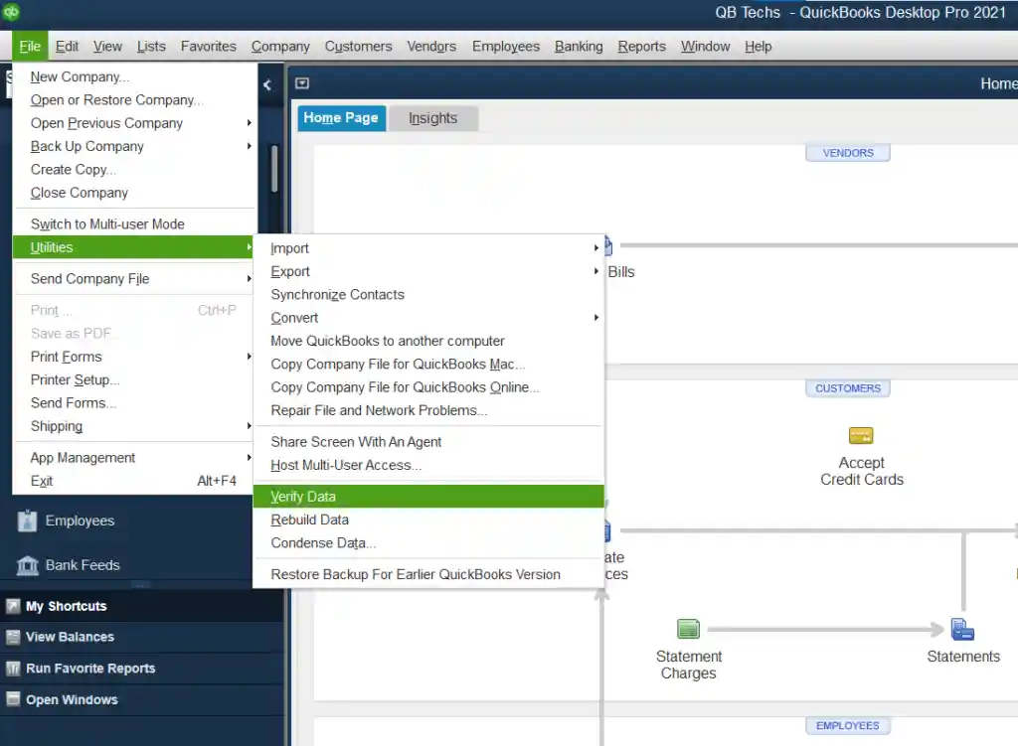This screenshot has width=1018, height=746.
Task: Select Host Multi-User Access
Action: click(x=428, y=465)
